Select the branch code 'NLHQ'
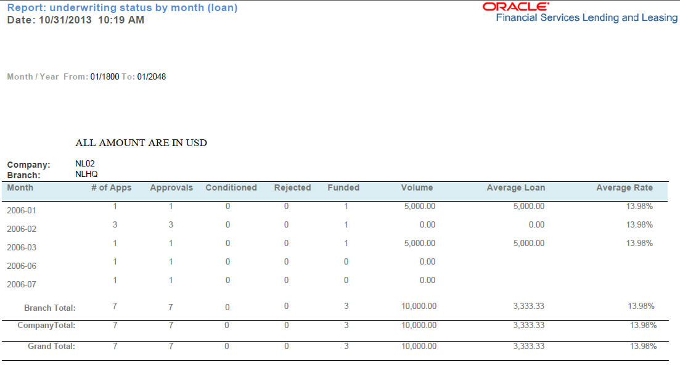 (86, 174)
